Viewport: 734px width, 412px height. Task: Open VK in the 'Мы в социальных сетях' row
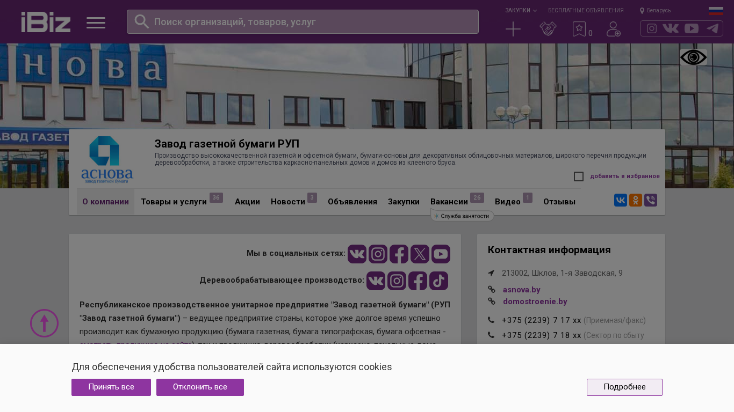(357, 254)
